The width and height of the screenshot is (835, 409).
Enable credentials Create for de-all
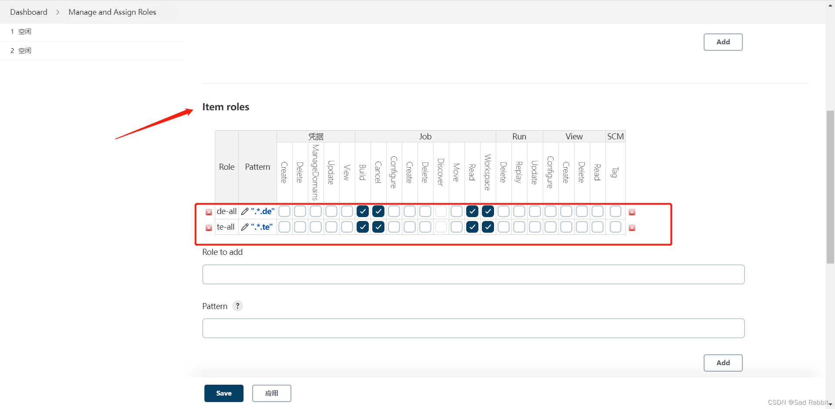[284, 211]
